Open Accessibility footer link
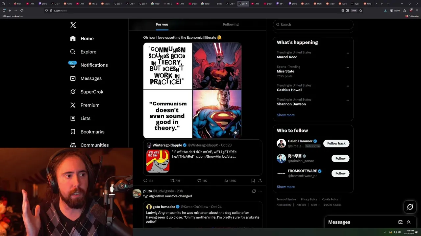This screenshot has height=236, width=421. (x=284, y=205)
